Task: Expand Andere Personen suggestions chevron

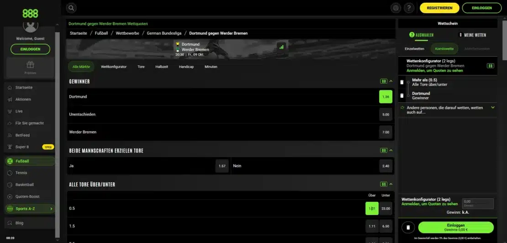Action: (x=493, y=107)
